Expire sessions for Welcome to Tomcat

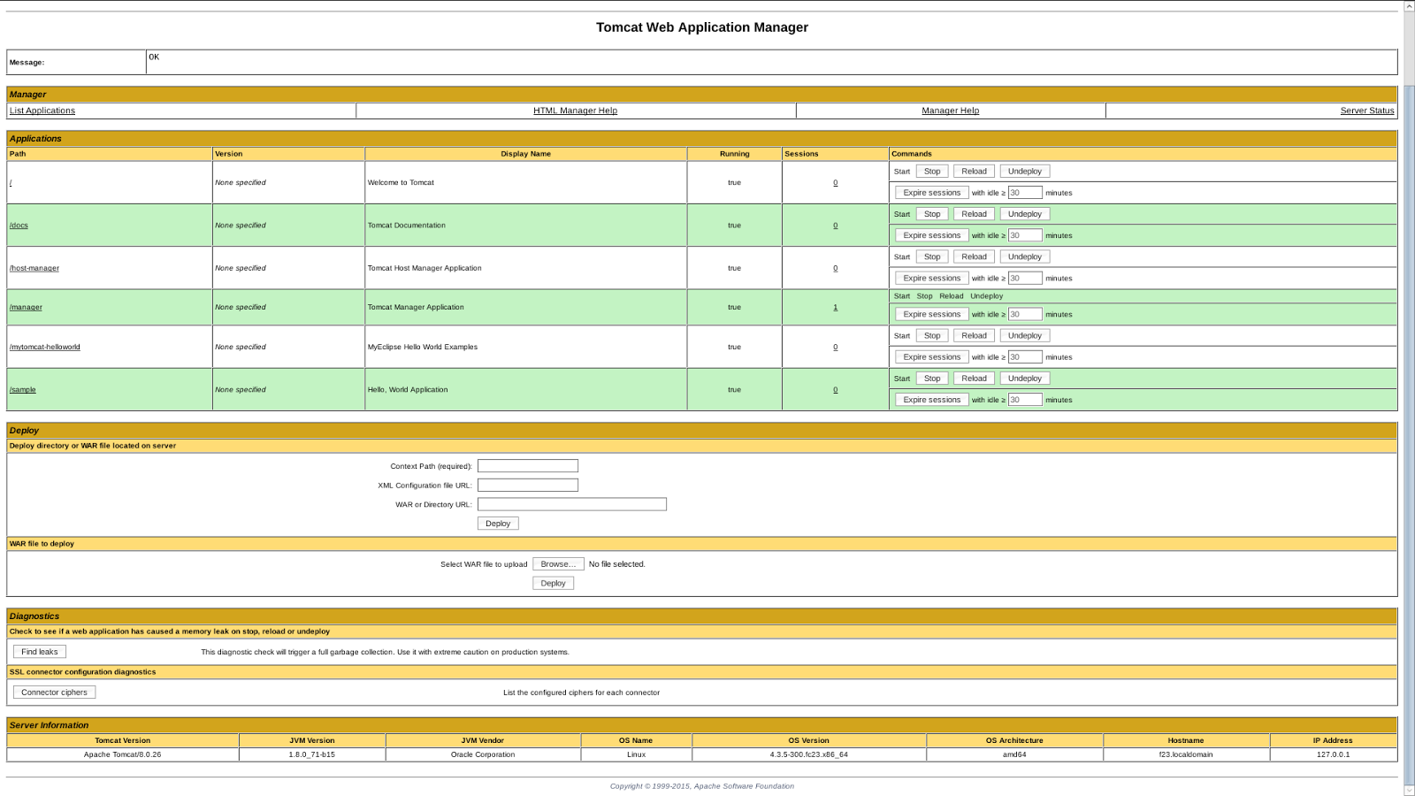[x=931, y=193]
